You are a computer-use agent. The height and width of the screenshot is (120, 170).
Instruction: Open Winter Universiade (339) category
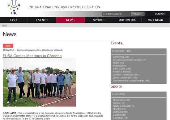tap(125, 78)
